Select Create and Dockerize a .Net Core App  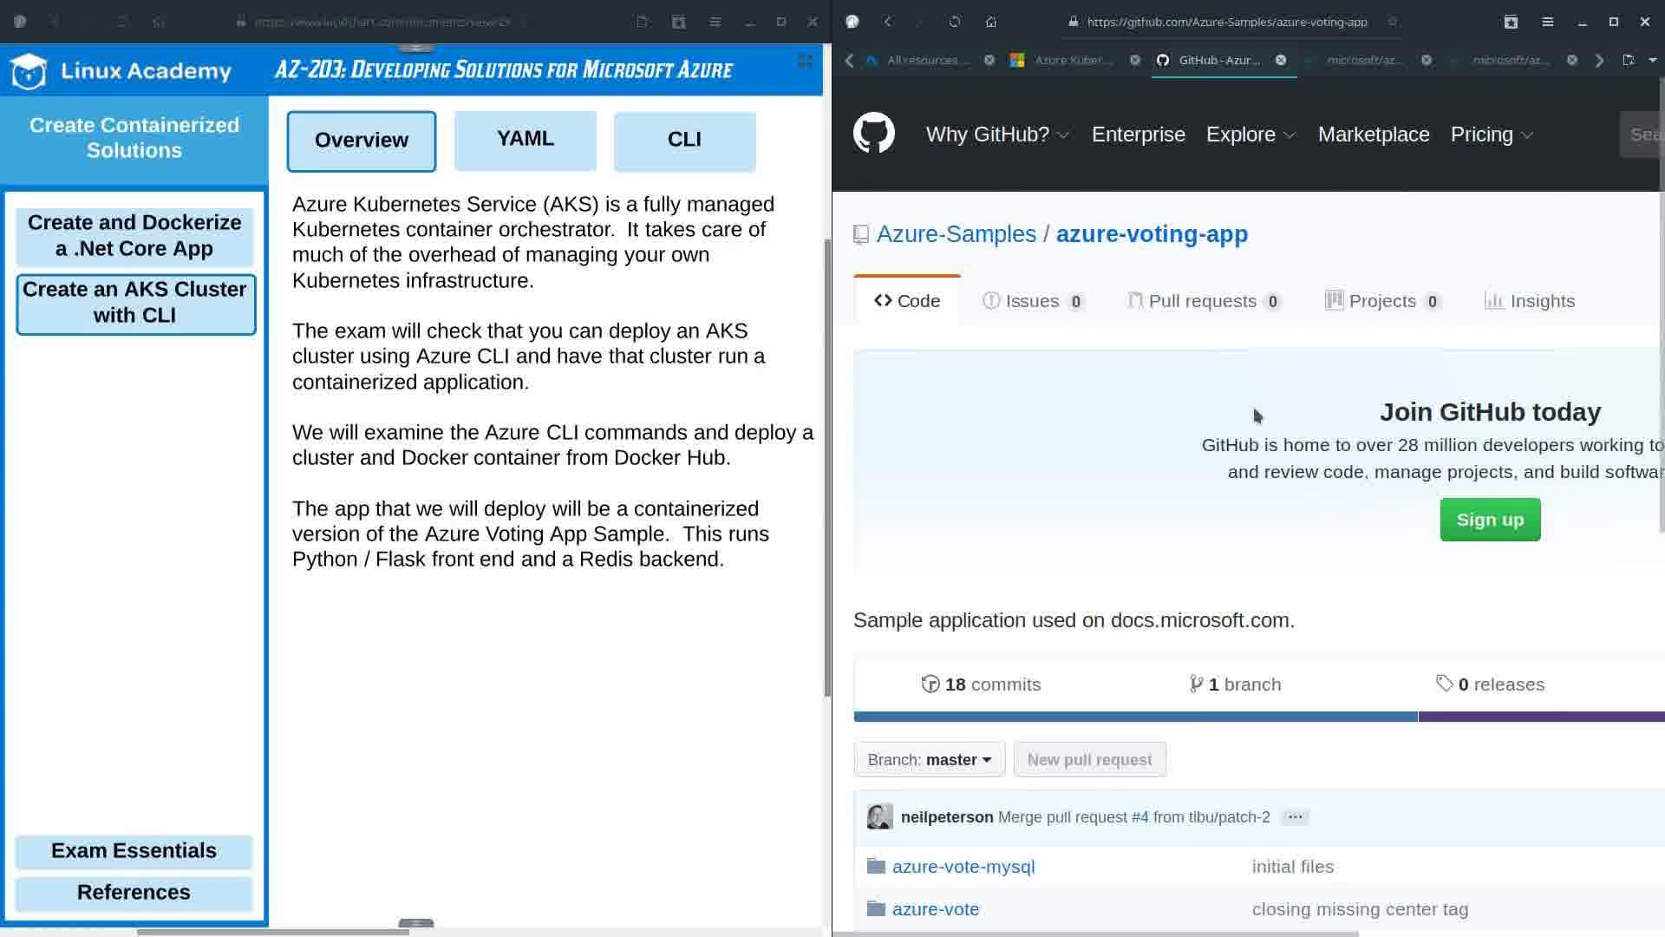[x=134, y=235]
